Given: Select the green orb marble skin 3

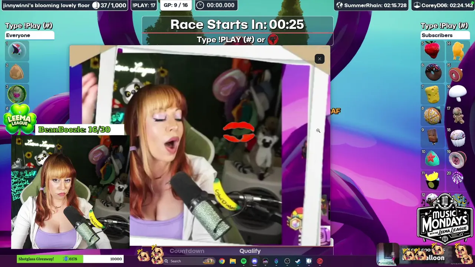Looking at the screenshot, I should (17, 93).
